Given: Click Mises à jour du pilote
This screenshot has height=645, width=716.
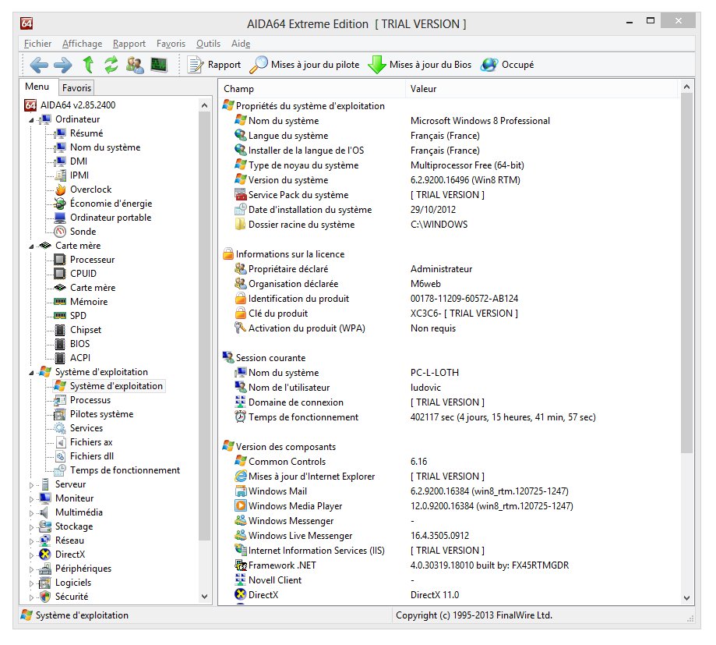Looking at the screenshot, I should (305, 65).
